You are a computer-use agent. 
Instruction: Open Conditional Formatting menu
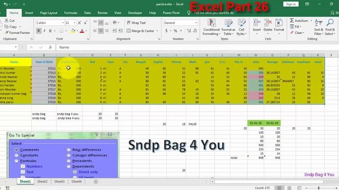click(211, 27)
